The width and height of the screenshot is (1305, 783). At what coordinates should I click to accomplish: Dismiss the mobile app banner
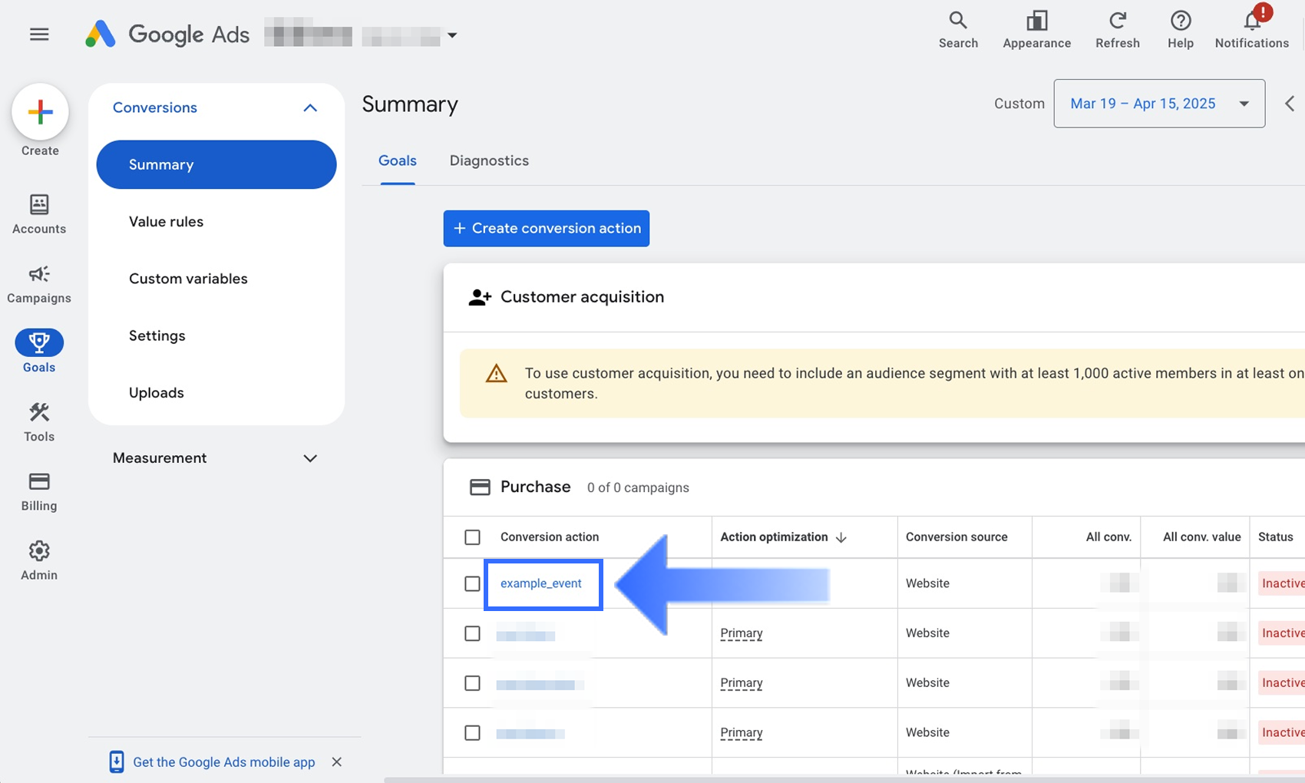[x=336, y=762]
